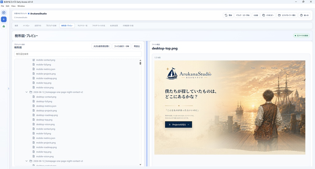Select desktop-vision.png in the tree
This screenshot has height=169, width=315.
[x=46, y=124]
